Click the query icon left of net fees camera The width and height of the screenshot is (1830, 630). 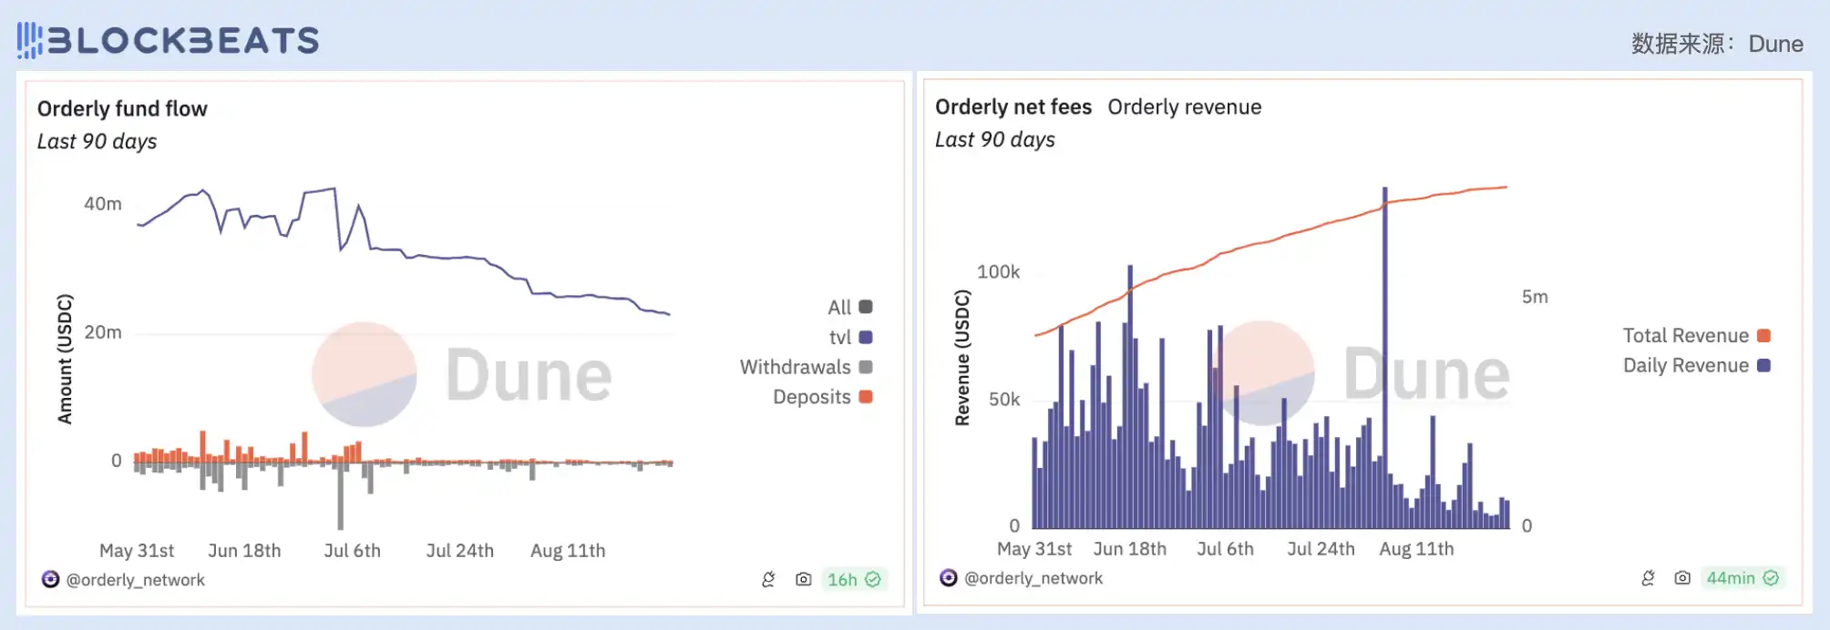[1648, 577]
